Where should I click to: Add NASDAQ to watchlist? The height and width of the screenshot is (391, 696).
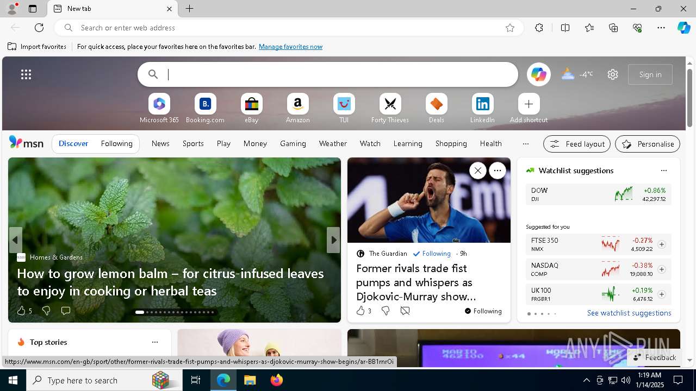point(661,269)
